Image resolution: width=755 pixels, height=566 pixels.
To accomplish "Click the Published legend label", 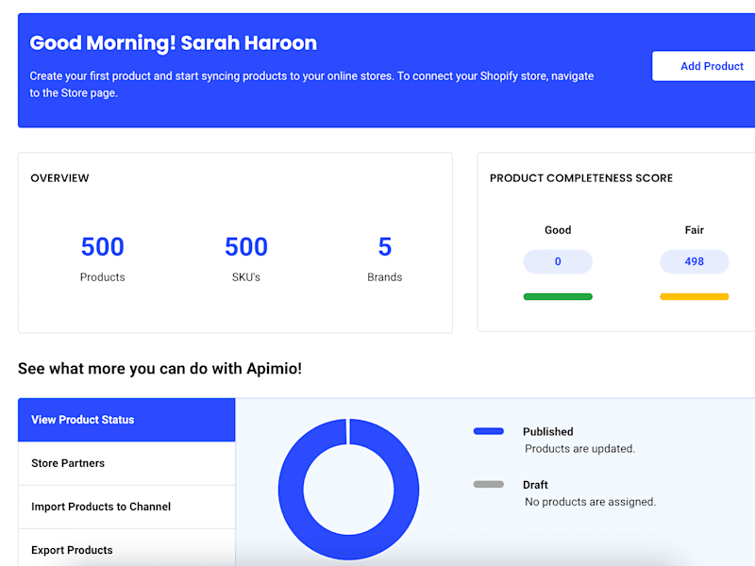I will tap(548, 431).
